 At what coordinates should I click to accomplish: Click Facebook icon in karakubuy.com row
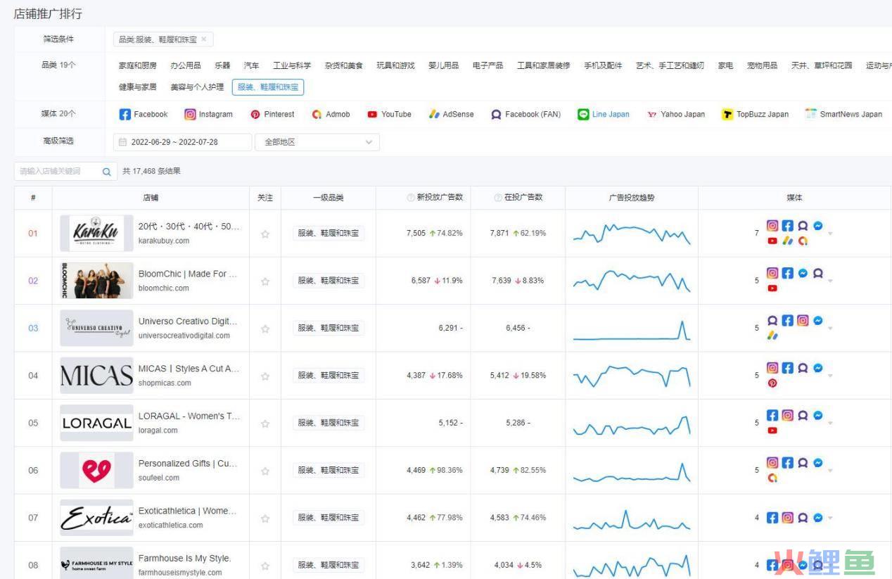point(788,226)
